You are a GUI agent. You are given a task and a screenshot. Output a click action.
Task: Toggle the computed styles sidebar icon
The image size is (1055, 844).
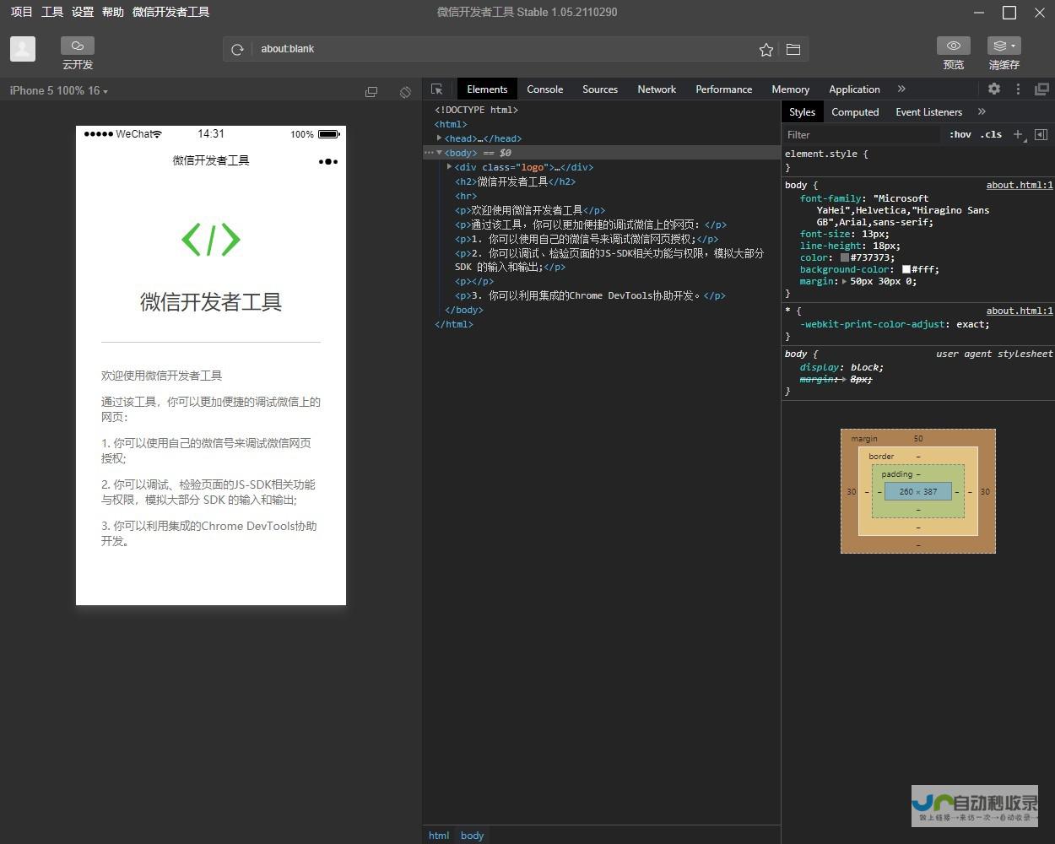[1041, 134]
